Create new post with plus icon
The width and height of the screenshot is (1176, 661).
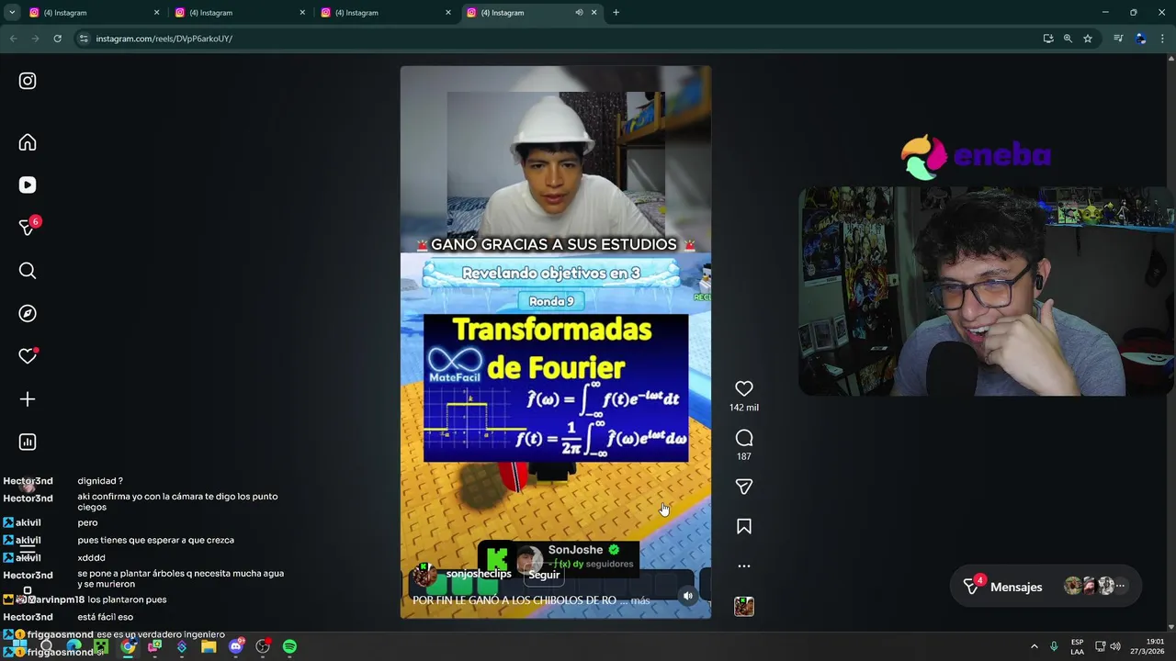[28, 398]
